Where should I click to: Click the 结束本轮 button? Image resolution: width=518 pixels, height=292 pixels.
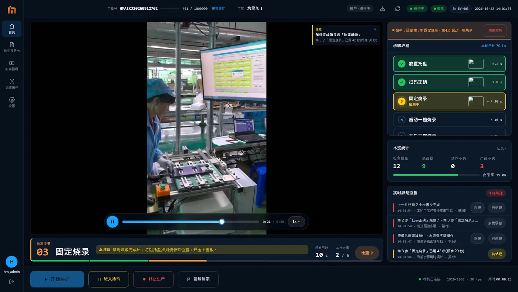coord(495,30)
